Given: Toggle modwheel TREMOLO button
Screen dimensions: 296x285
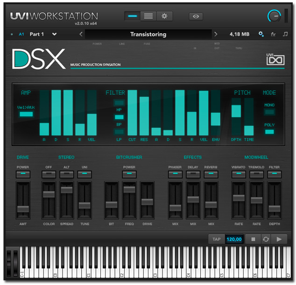Looking at the screenshot, I should [x=256, y=174].
